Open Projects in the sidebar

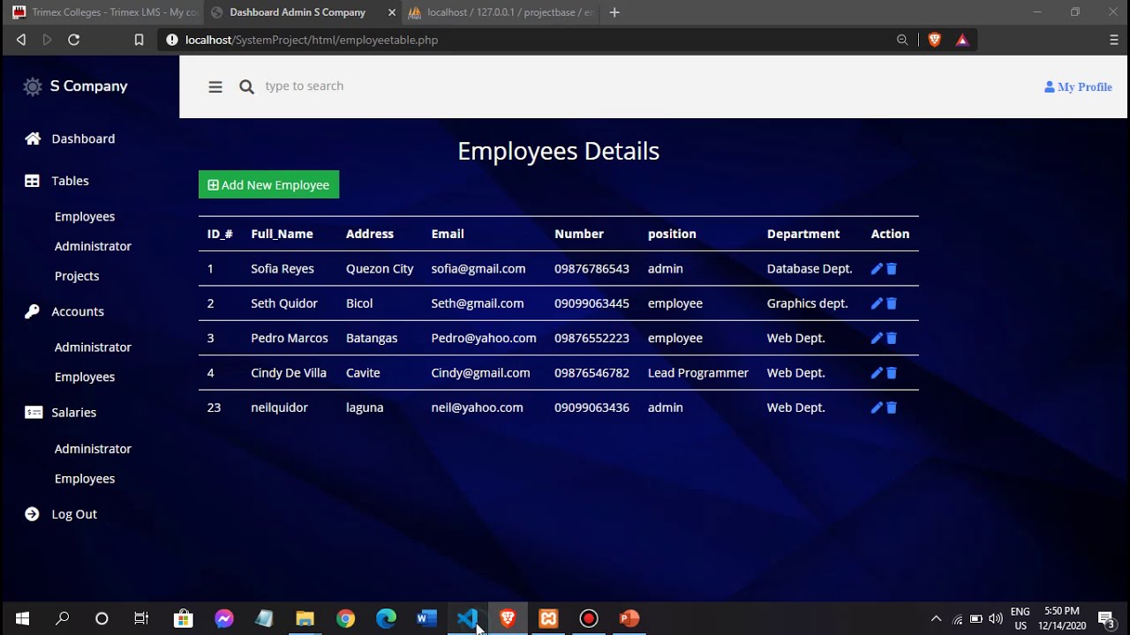(77, 276)
